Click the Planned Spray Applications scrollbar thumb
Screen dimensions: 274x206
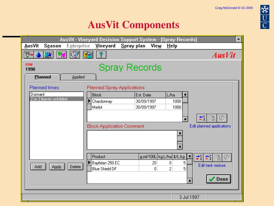click(x=185, y=100)
